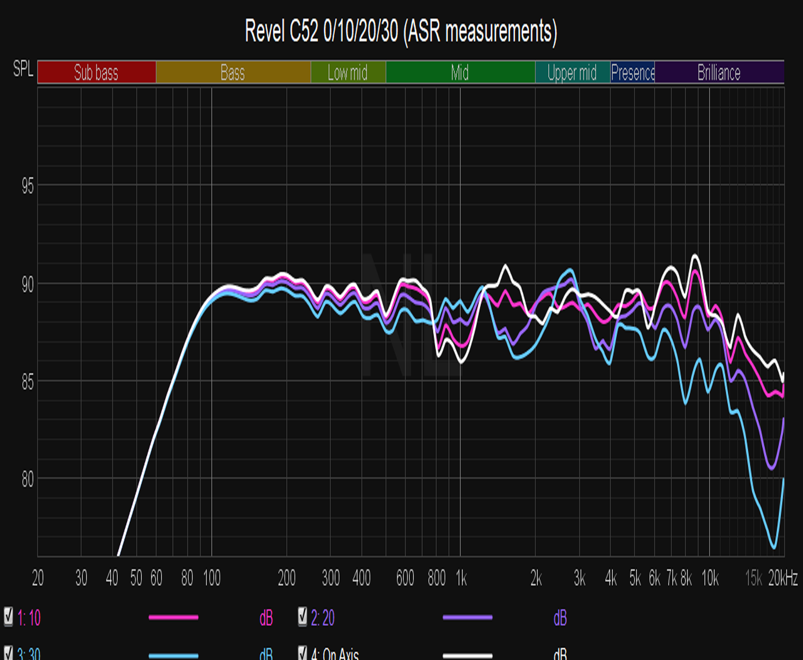
Task: Select the Upper mid frequency band
Action: click(573, 72)
